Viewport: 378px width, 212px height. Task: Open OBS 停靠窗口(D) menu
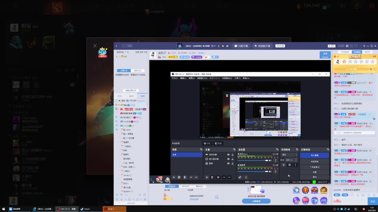[x=202, y=78]
